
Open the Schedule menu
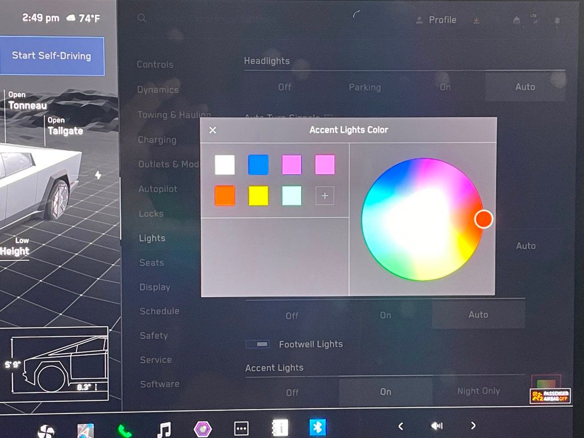(160, 311)
